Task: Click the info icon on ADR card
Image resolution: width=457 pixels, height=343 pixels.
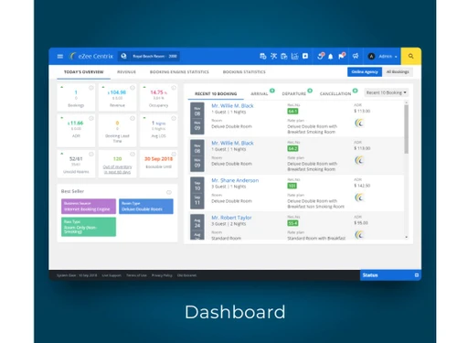Action: point(90,118)
